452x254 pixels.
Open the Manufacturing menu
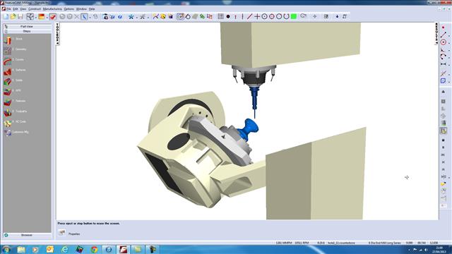tap(52, 9)
